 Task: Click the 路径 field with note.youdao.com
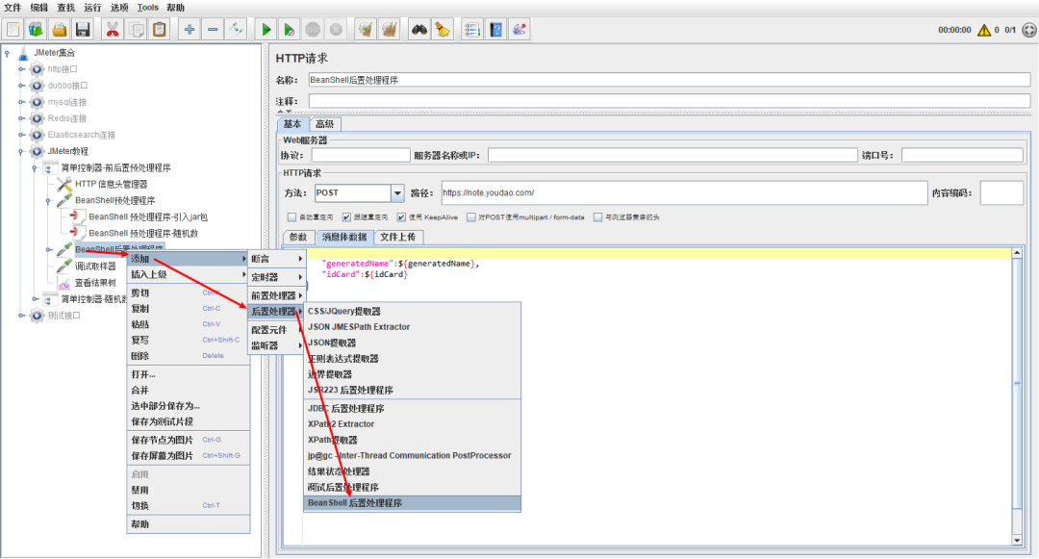click(684, 192)
